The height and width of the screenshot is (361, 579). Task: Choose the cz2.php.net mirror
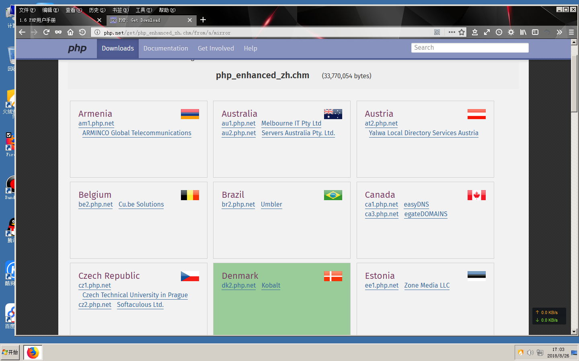95,305
